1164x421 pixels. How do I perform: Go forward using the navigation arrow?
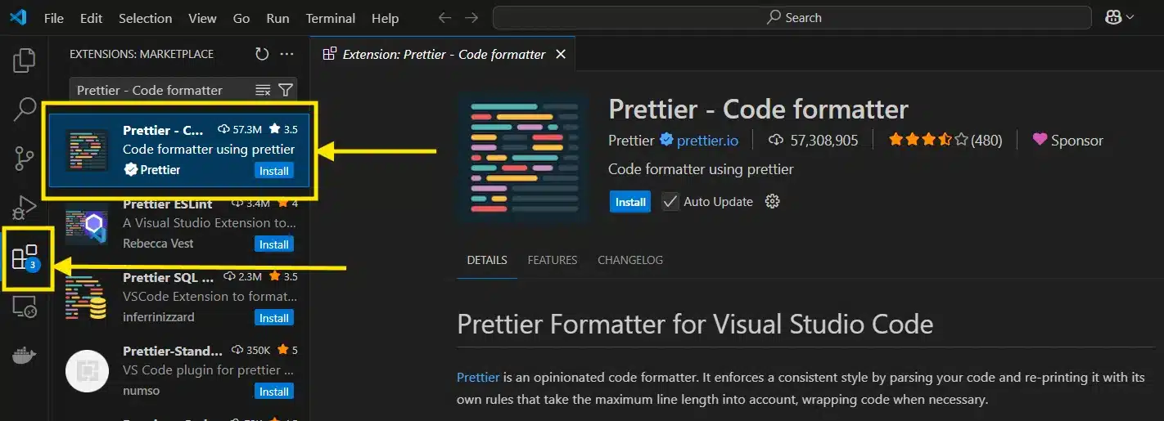(471, 18)
